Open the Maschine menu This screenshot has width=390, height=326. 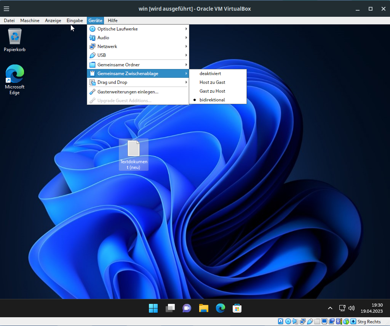click(30, 21)
